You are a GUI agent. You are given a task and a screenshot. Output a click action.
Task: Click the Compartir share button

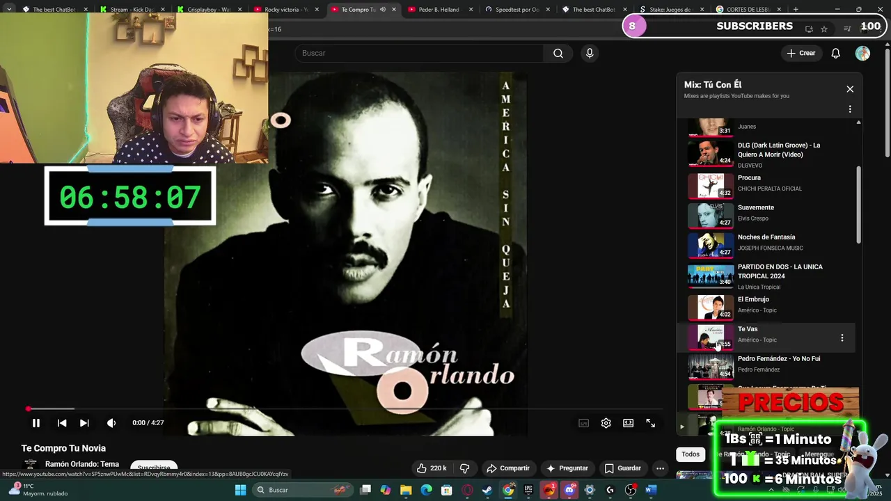(508, 468)
